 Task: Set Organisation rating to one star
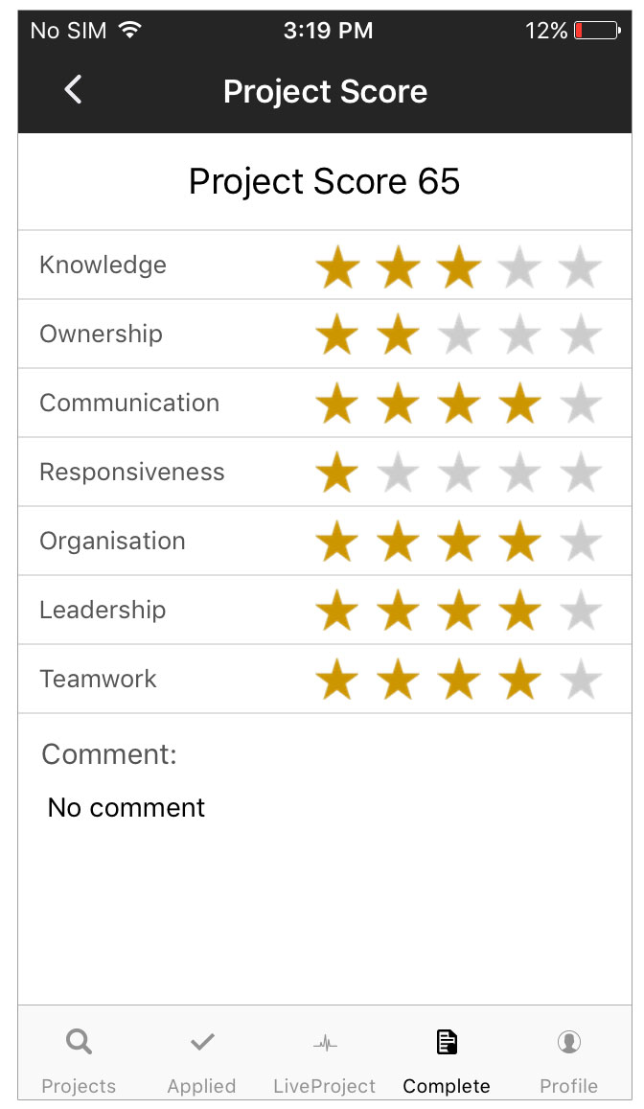[337, 543]
